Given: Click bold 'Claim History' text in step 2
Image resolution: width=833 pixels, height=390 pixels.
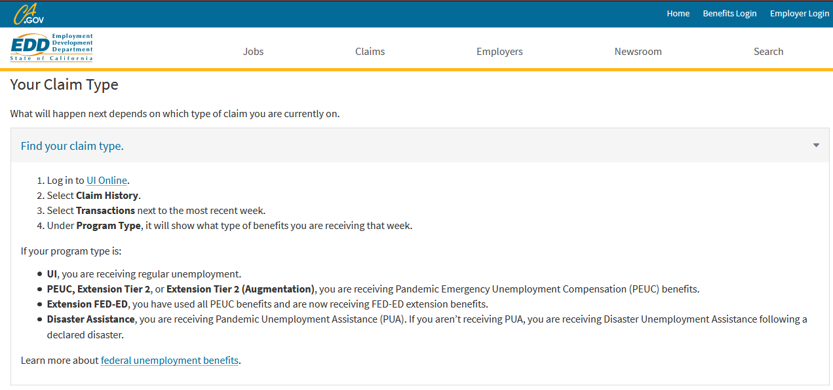Looking at the screenshot, I should [x=107, y=196].
